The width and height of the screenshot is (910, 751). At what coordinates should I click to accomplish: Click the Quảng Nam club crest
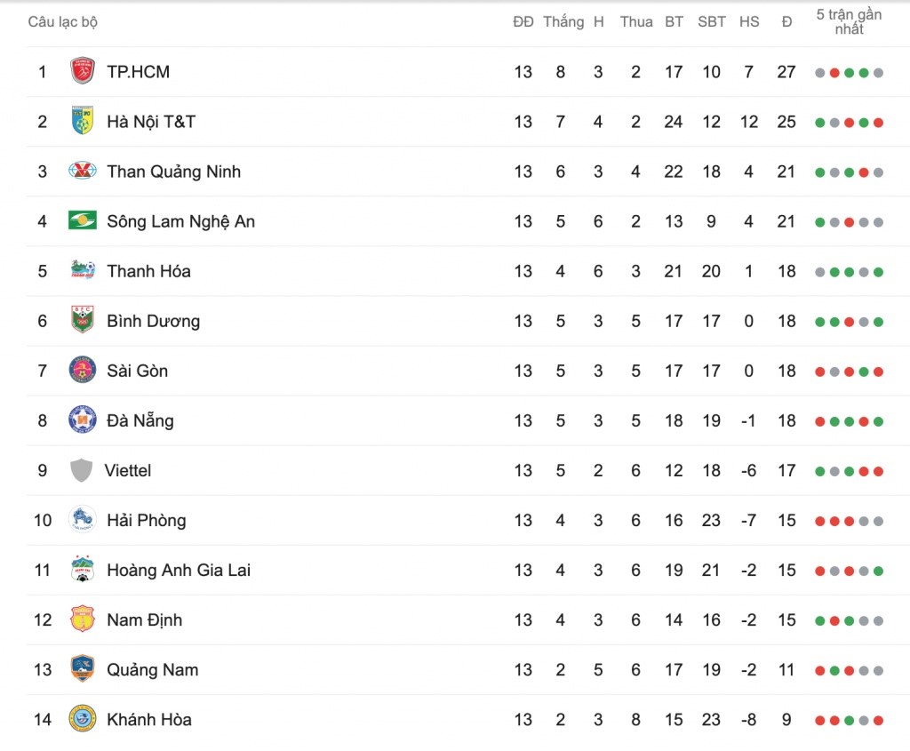tap(83, 668)
